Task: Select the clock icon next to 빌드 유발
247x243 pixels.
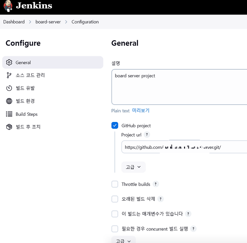Action: [10, 88]
